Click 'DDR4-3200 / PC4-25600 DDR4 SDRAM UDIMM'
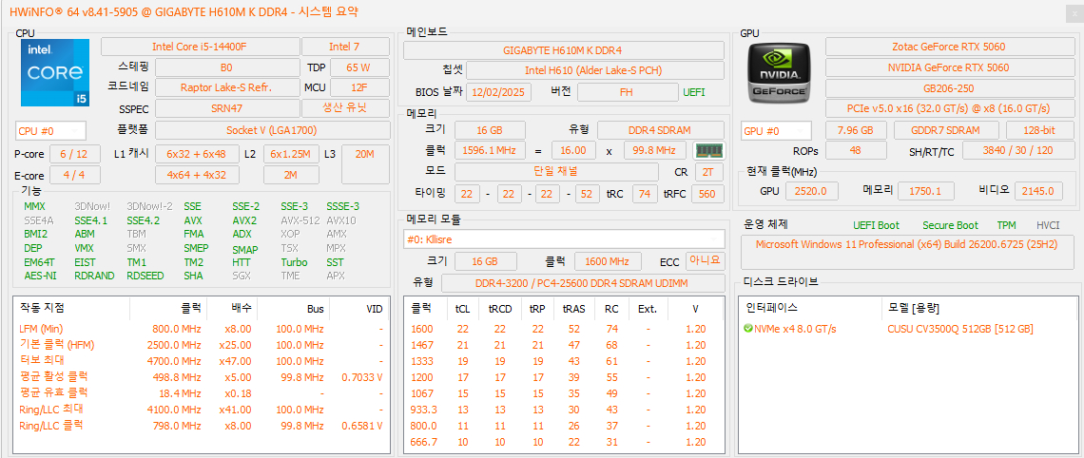Image resolution: width=1084 pixels, height=458 pixels. click(582, 283)
